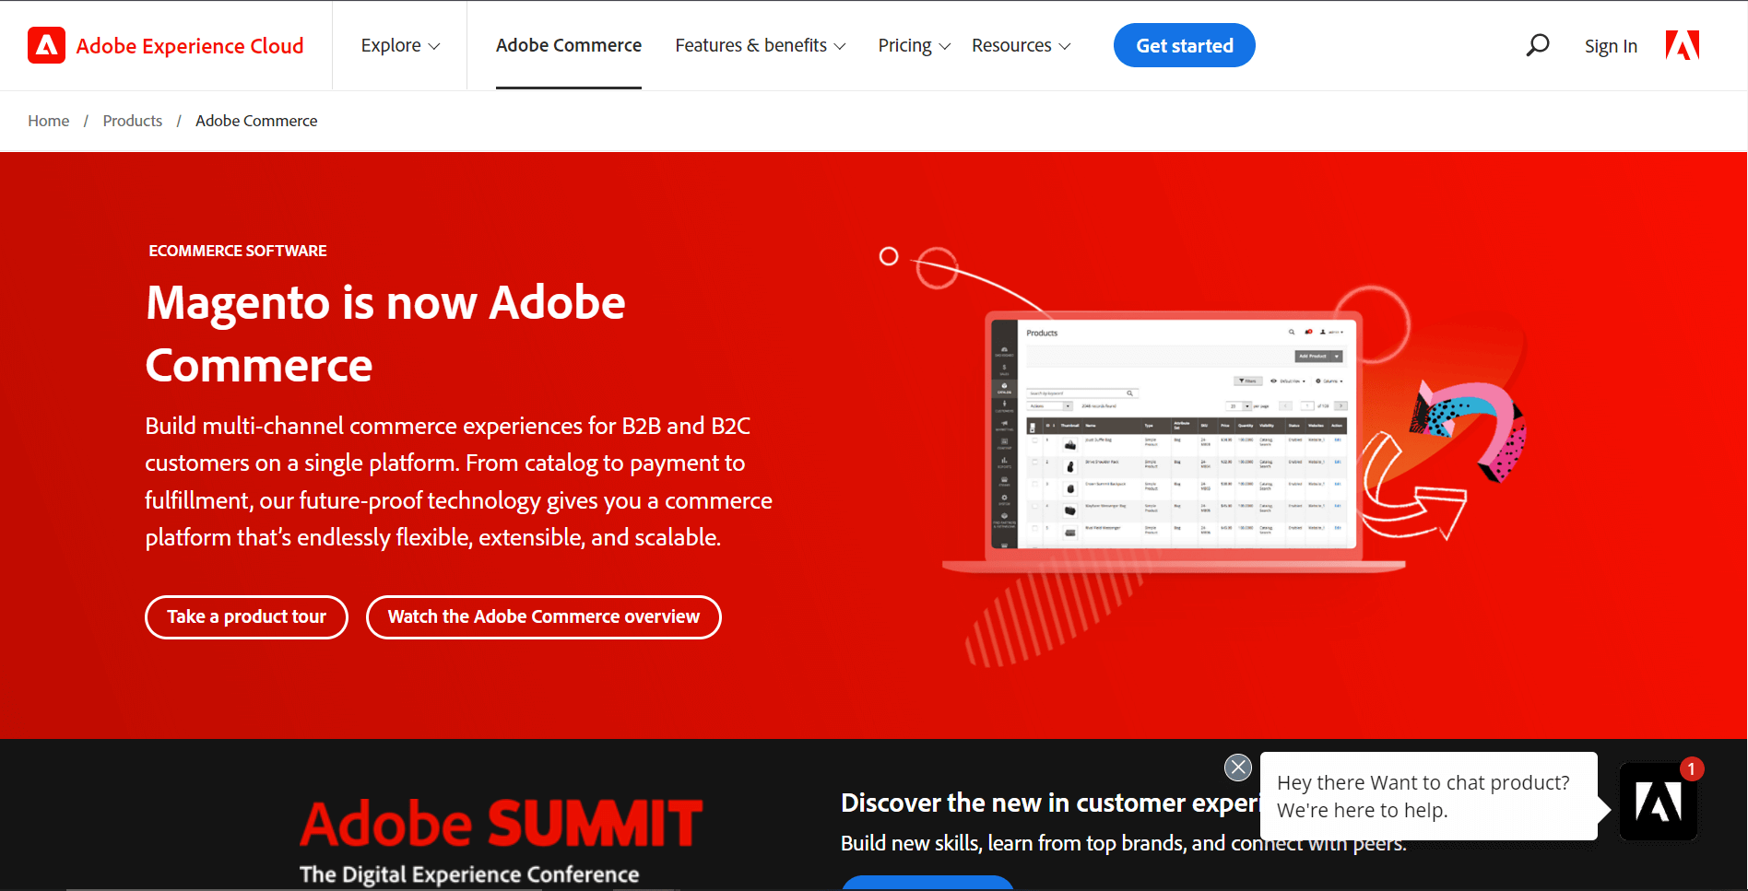Open the search magnifier icon
This screenshot has width=1748, height=891.
coord(1537,45)
